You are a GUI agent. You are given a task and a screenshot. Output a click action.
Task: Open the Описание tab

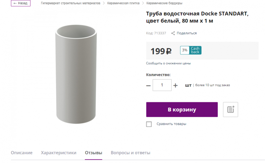click(x=22, y=153)
